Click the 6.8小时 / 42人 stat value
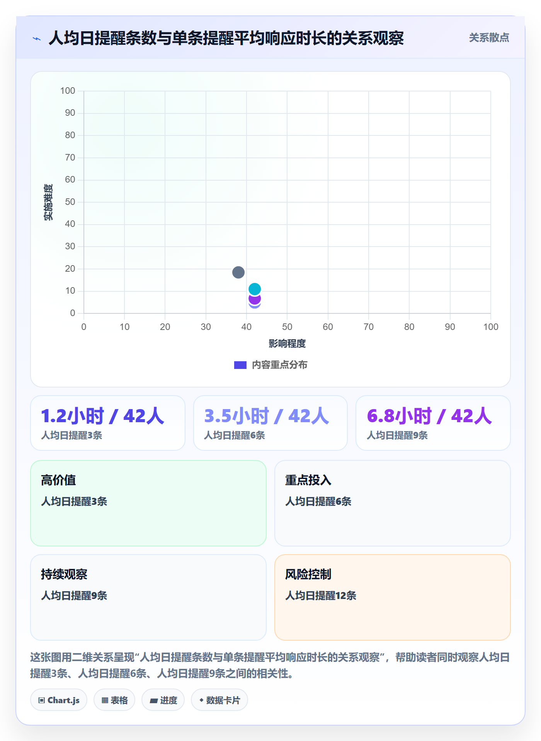 429,416
